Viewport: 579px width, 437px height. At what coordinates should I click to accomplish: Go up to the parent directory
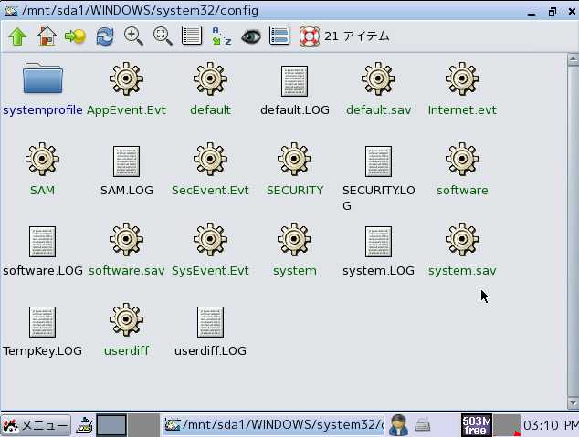click(17, 36)
